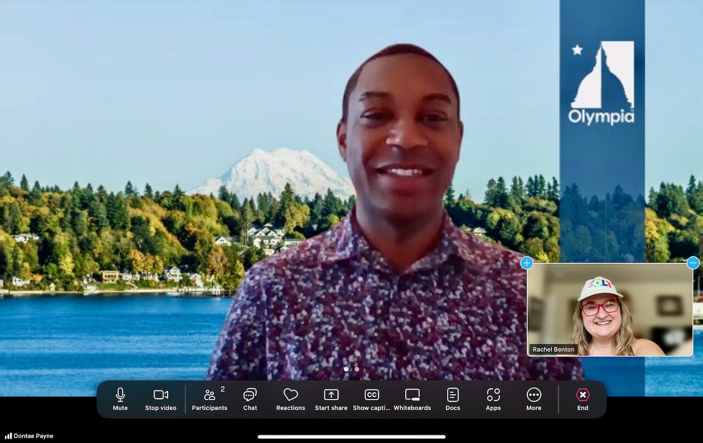Open Reactions heart menu
The image size is (703, 443).
(x=291, y=400)
